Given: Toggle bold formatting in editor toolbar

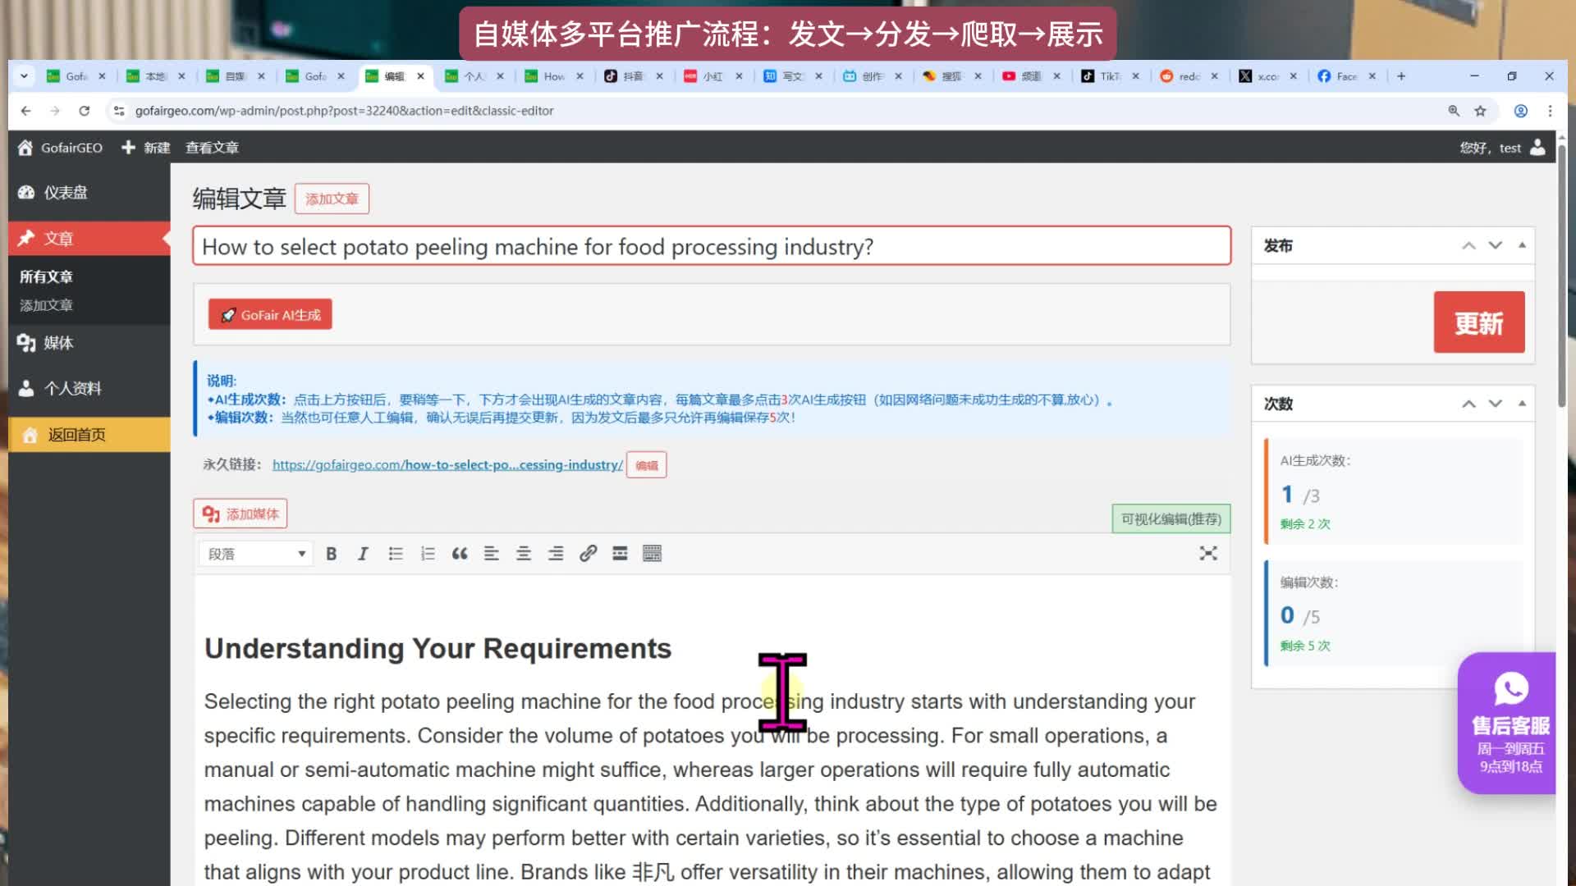Looking at the screenshot, I should tap(332, 554).
